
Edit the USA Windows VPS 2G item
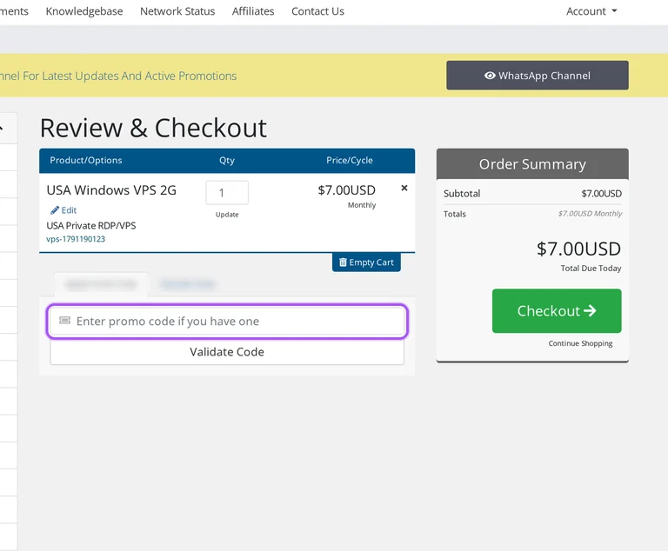tap(63, 210)
